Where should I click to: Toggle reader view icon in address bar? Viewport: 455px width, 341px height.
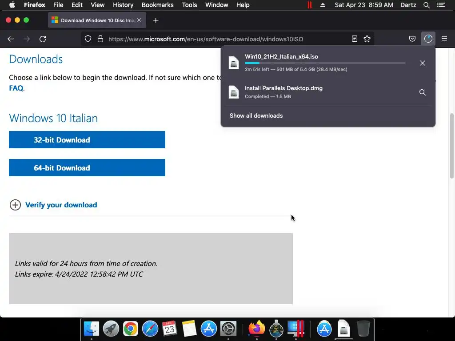pyautogui.click(x=354, y=39)
